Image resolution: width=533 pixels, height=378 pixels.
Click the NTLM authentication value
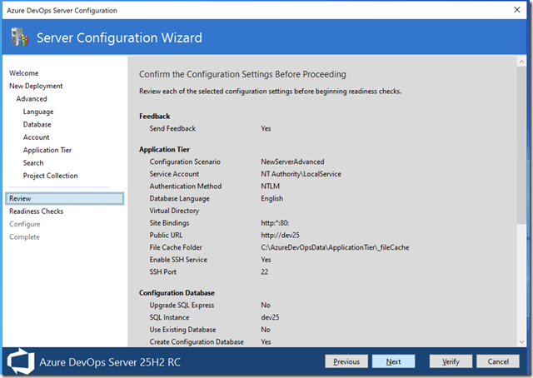point(270,187)
